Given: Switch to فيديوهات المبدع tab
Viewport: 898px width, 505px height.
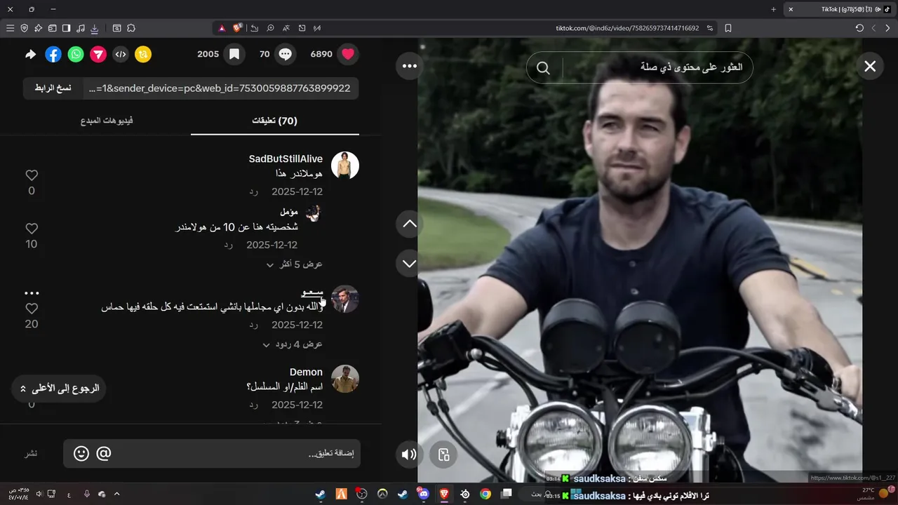Looking at the screenshot, I should pos(107,121).
